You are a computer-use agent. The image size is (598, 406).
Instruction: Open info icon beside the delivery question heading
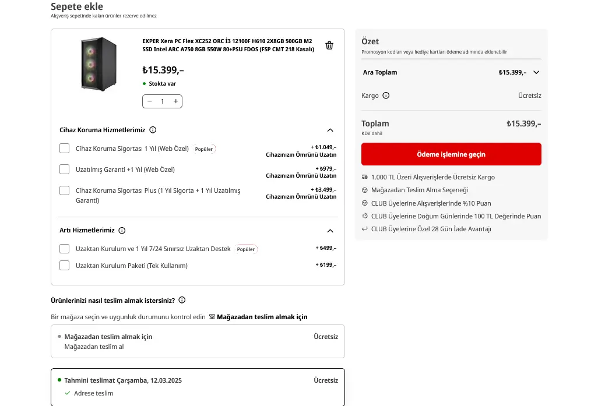point(182,300)
